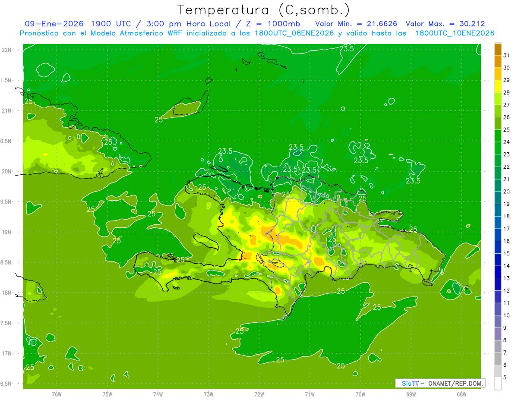This screenshot has width=518, height=400.
Task: Click the "71W" longitude axis label
Action: click(x=310, y=394)
